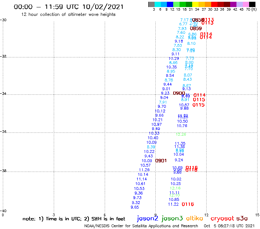Click wave height value '10.76'
Screen dimensions: 260x229
(182, 126)
